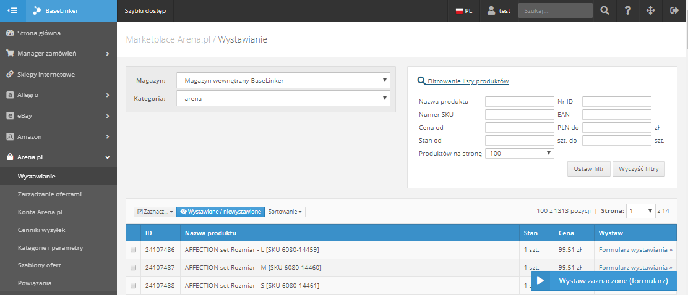This screenshot has width=688, height=295.
Task: Click the Nazwa produktu column header
Action: pyautogui.click(x=350, y=233)
